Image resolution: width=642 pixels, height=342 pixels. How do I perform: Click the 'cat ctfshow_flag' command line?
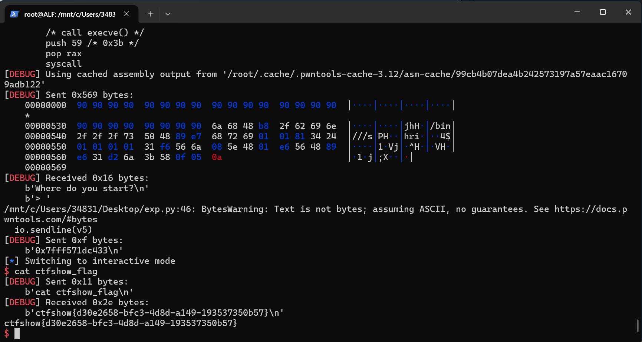tap(51, 271)
